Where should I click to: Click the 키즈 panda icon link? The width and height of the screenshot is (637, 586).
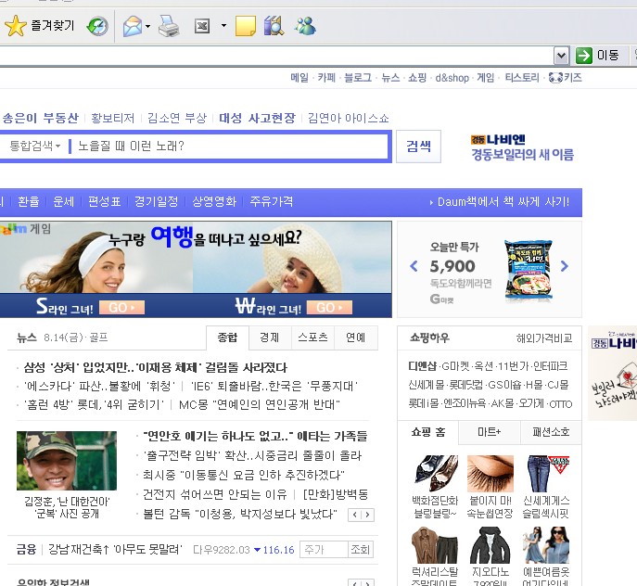(565, 78)
